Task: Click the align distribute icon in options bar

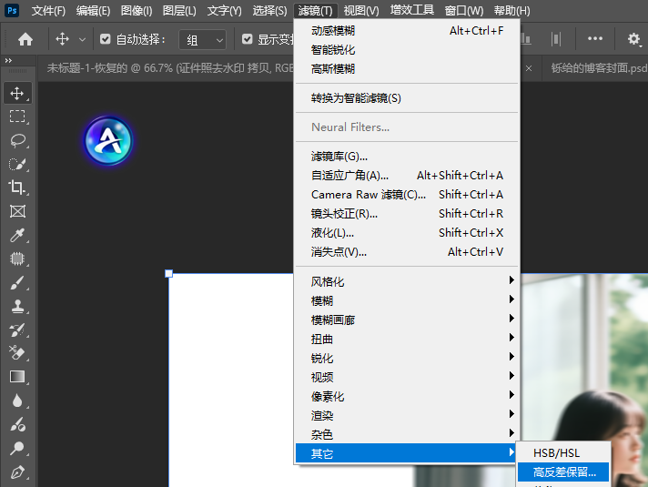Action: 556,39
